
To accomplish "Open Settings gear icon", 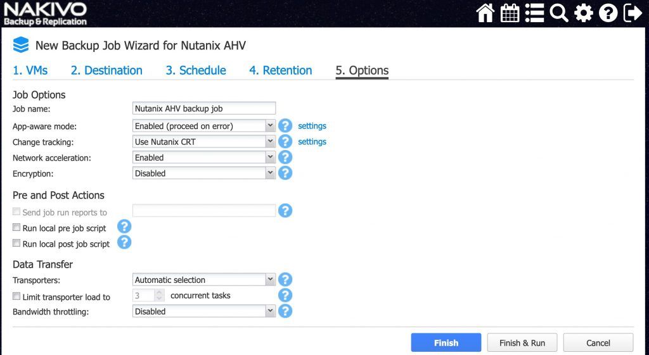I will (x=584, y=13).
